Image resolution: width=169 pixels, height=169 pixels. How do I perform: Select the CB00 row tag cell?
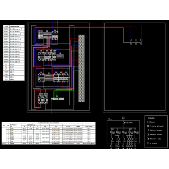[x=6, y=29]
